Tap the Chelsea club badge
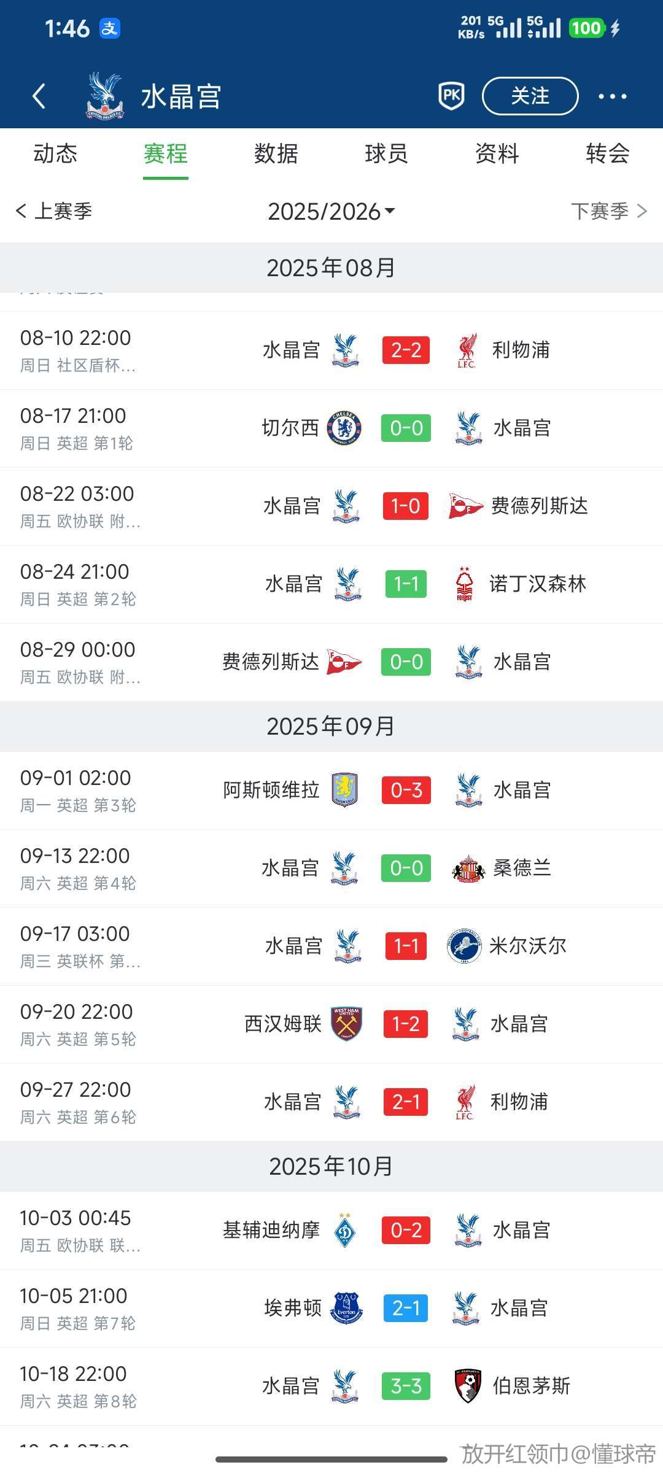 (x=344, y=428)
